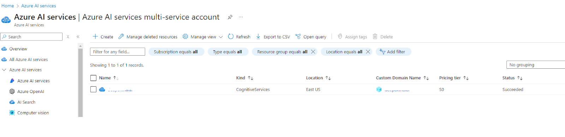565x137 pixels.
Task: Open the Location equals all filter
Action: click(344, 52)
